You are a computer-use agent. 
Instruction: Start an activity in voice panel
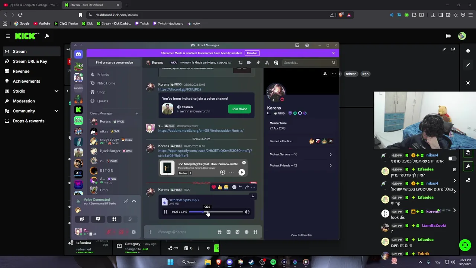tap(114, 219)
